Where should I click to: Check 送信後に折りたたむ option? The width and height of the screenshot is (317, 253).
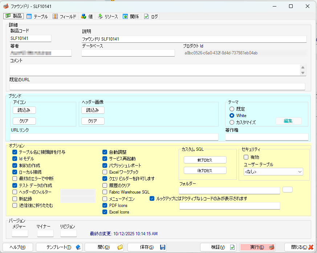(15, 206)
